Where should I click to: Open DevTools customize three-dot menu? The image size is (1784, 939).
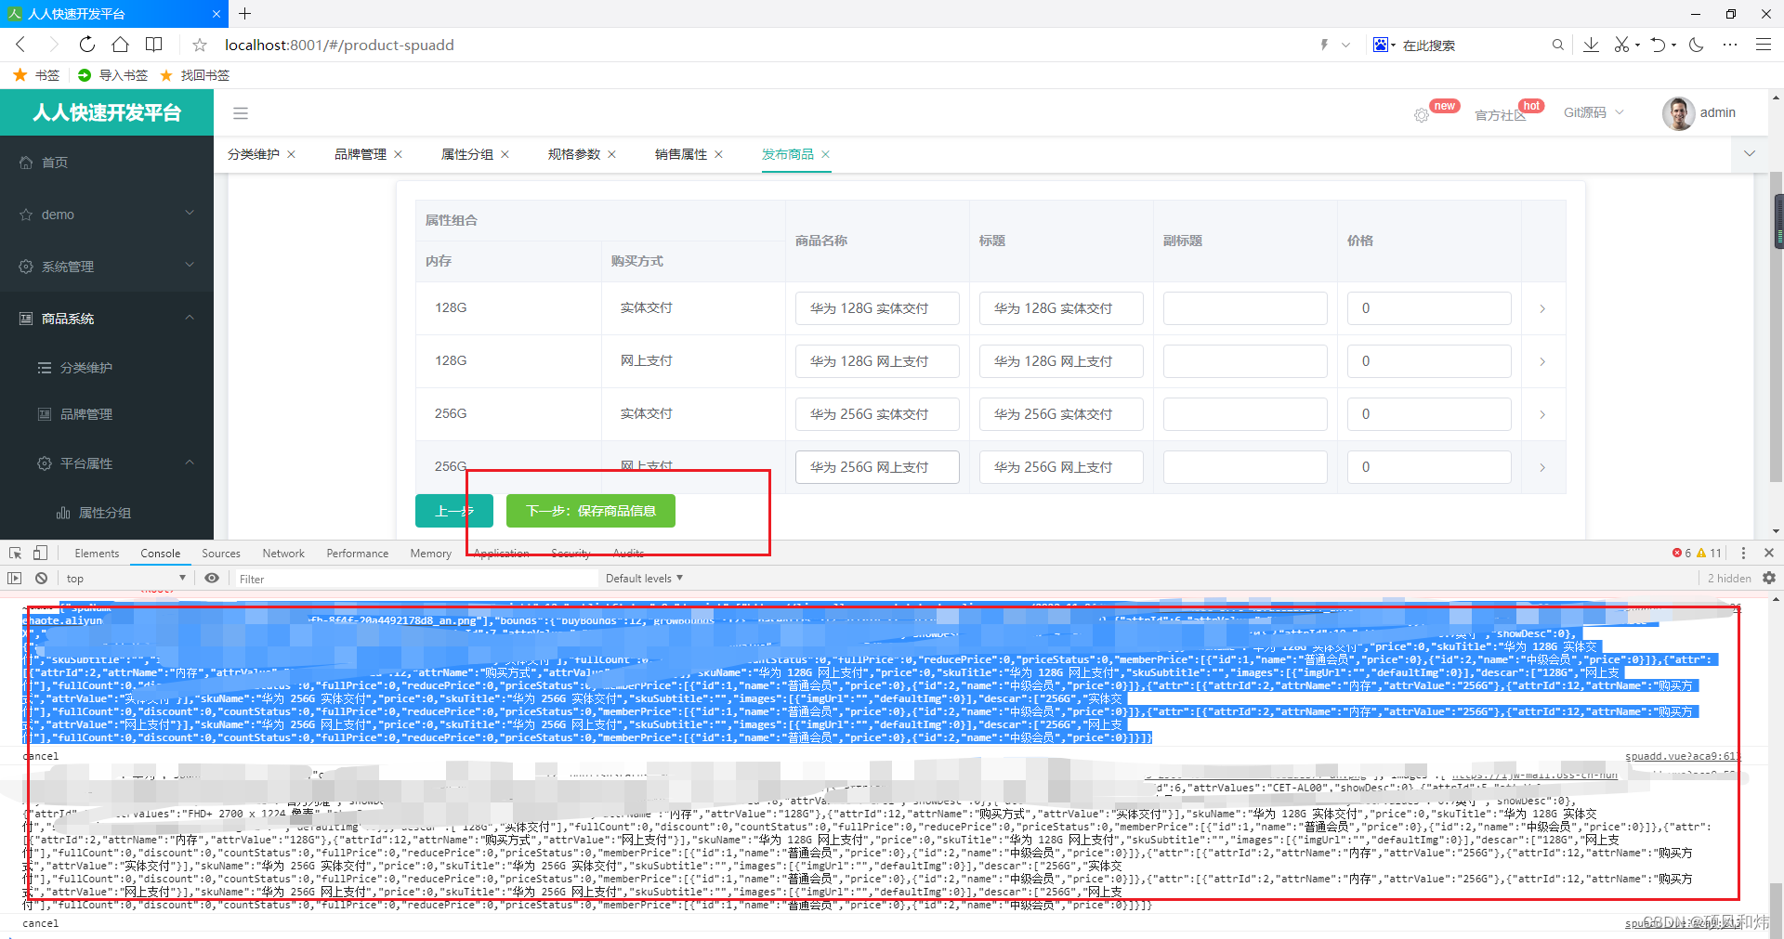point(1743,553)
